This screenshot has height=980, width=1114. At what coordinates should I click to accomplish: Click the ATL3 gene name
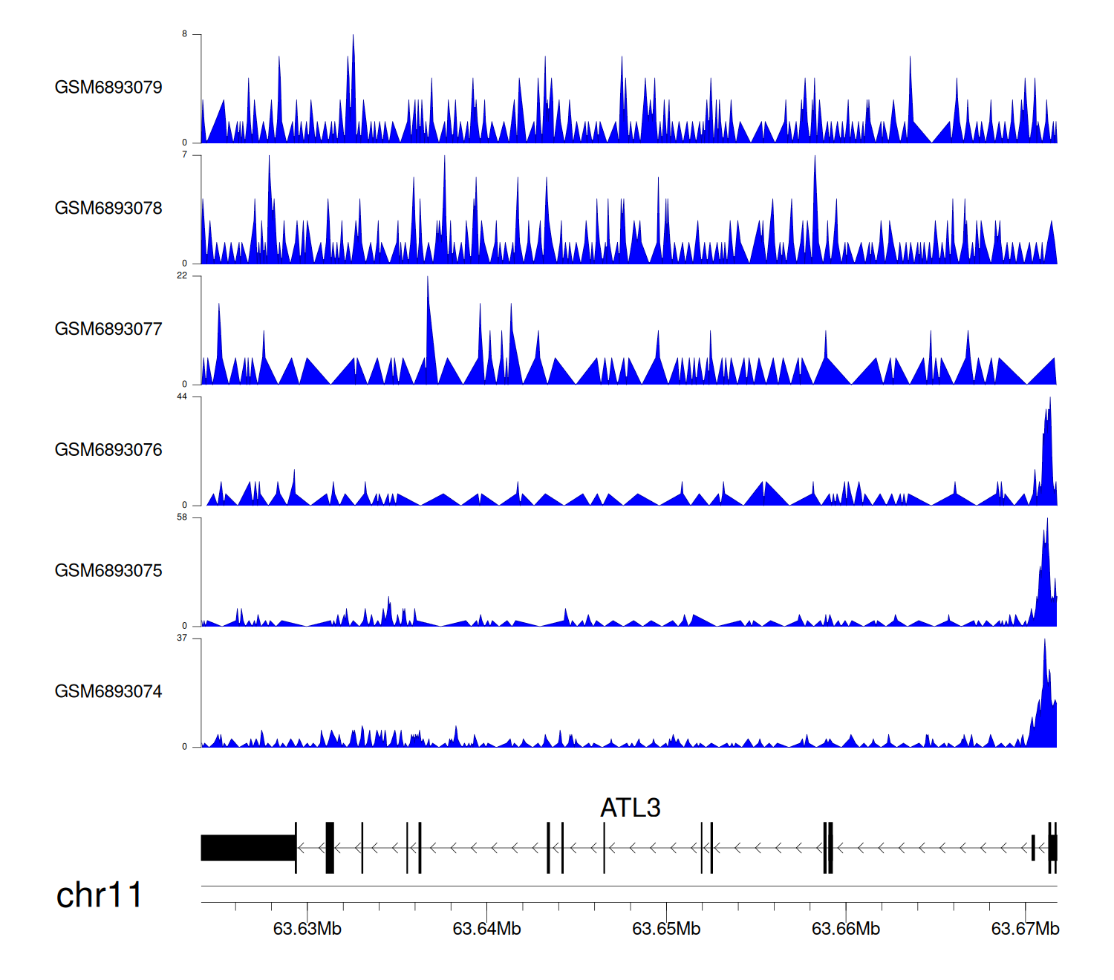click(x=630, y=808)
